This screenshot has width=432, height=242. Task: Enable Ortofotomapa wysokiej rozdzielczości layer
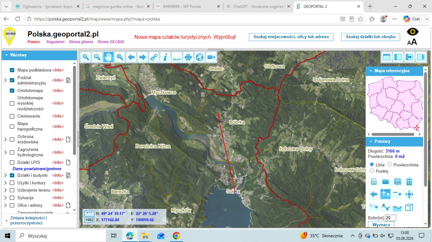coord(12,103)
